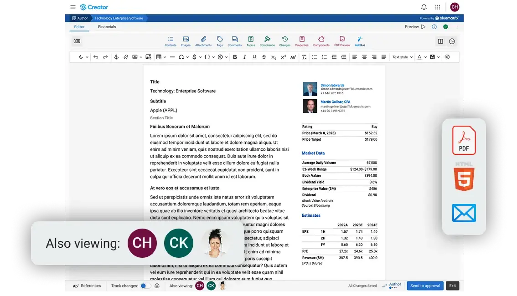This screenshot has width=517, height=296.
Task: Click the Author breadcrumb
Action: click(79, 18)
